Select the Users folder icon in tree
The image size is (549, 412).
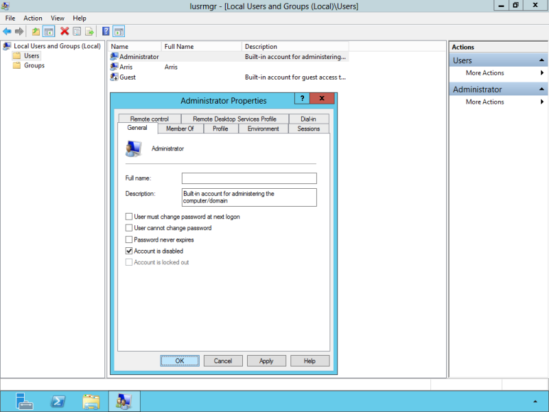click(x=16, y=56)
